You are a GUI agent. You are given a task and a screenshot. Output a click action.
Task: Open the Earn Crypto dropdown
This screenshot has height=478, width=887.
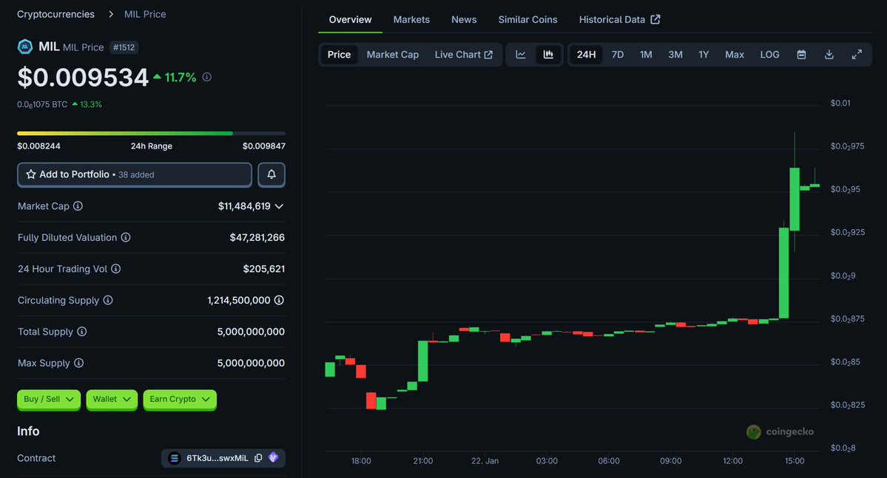179,399
